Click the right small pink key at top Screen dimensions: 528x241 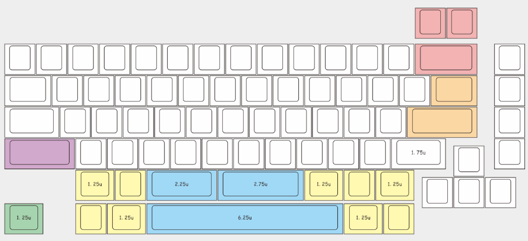pos(462,23)
